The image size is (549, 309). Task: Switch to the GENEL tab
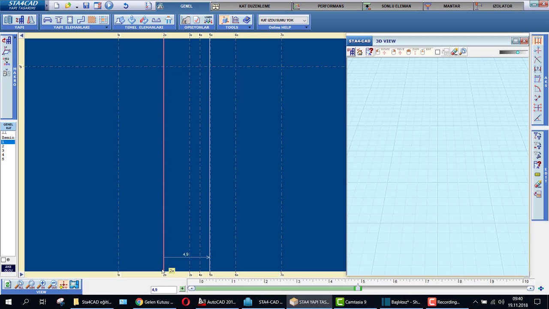coord(186,6)
